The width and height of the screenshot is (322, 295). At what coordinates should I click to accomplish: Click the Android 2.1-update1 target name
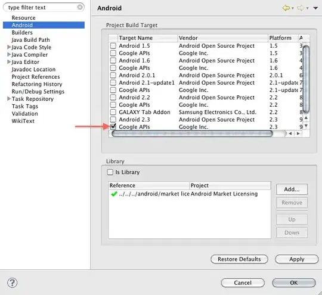(147, 82)
